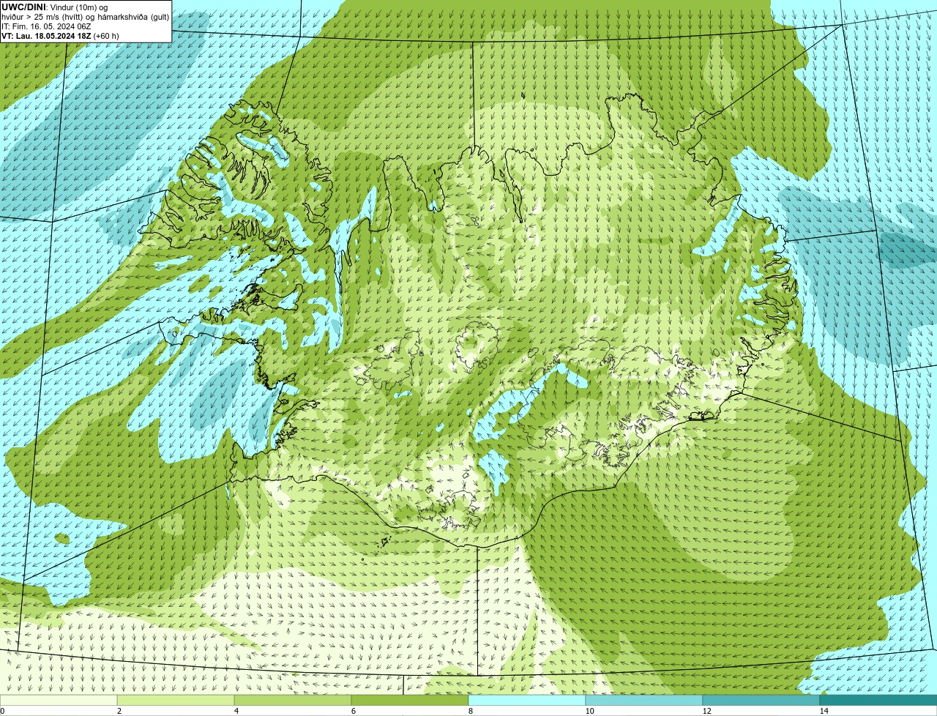Click the legend scale label '10'
Viewport: 937px width, 716px height.
[589, 711]
